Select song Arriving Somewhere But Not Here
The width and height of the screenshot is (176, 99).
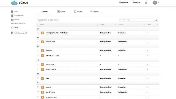coord(57,33)
